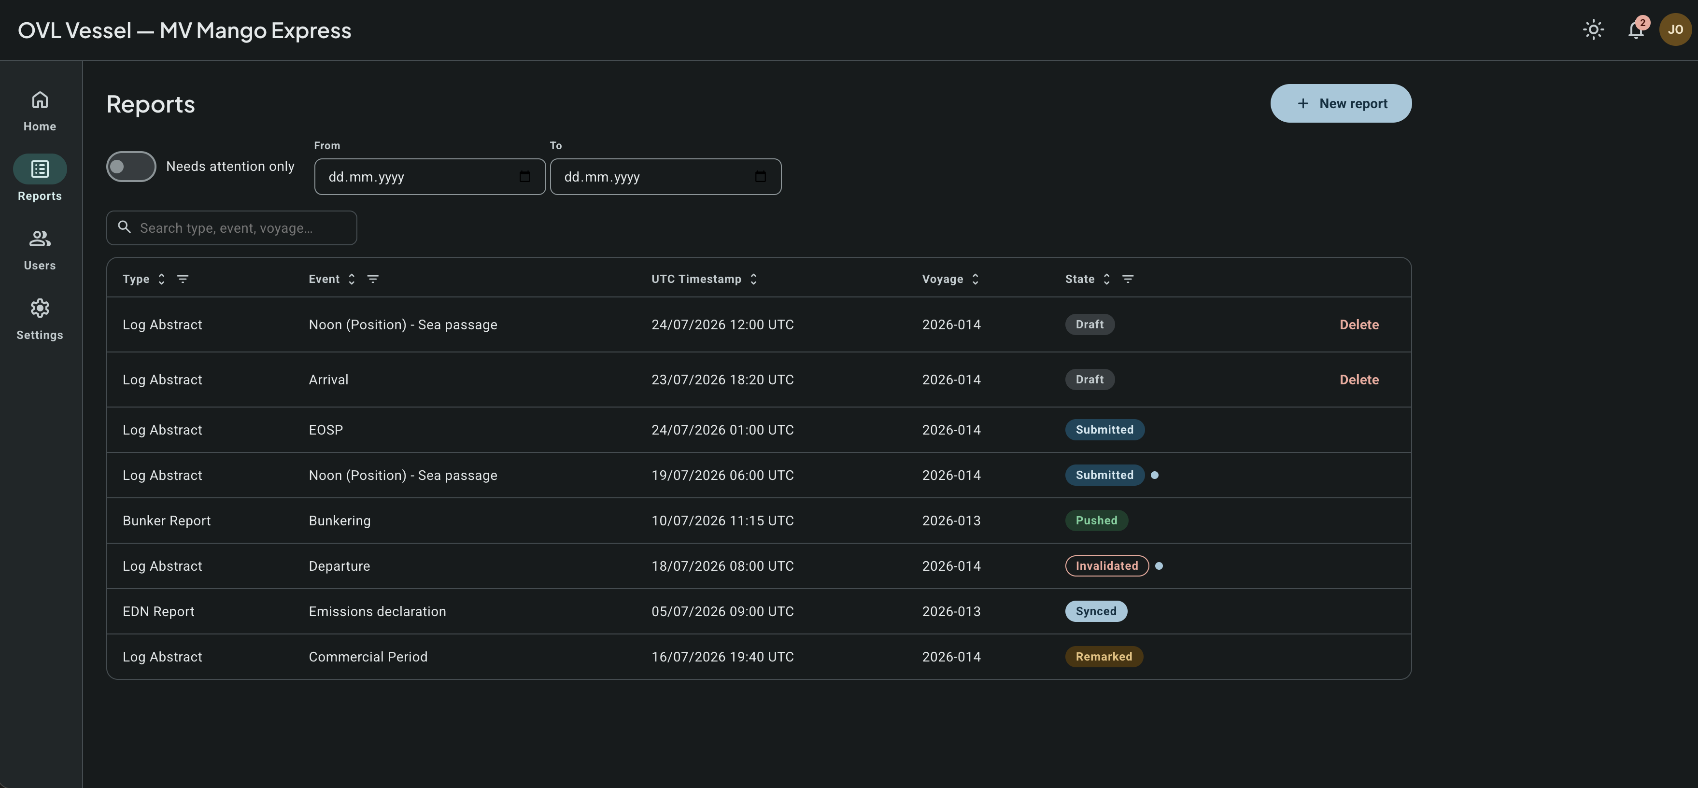Delete the Arrival draft report
Viewport: 1698px width, 788px height.
[1358, 380]
